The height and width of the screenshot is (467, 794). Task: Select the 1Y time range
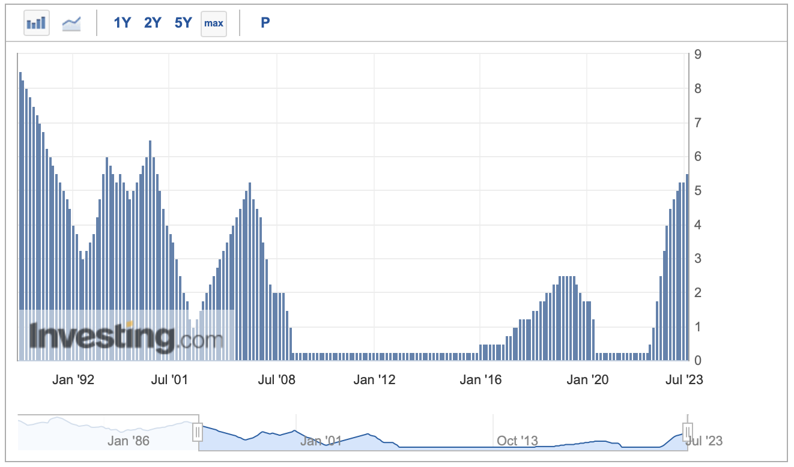pyautogui.click(x=122, y=23)
